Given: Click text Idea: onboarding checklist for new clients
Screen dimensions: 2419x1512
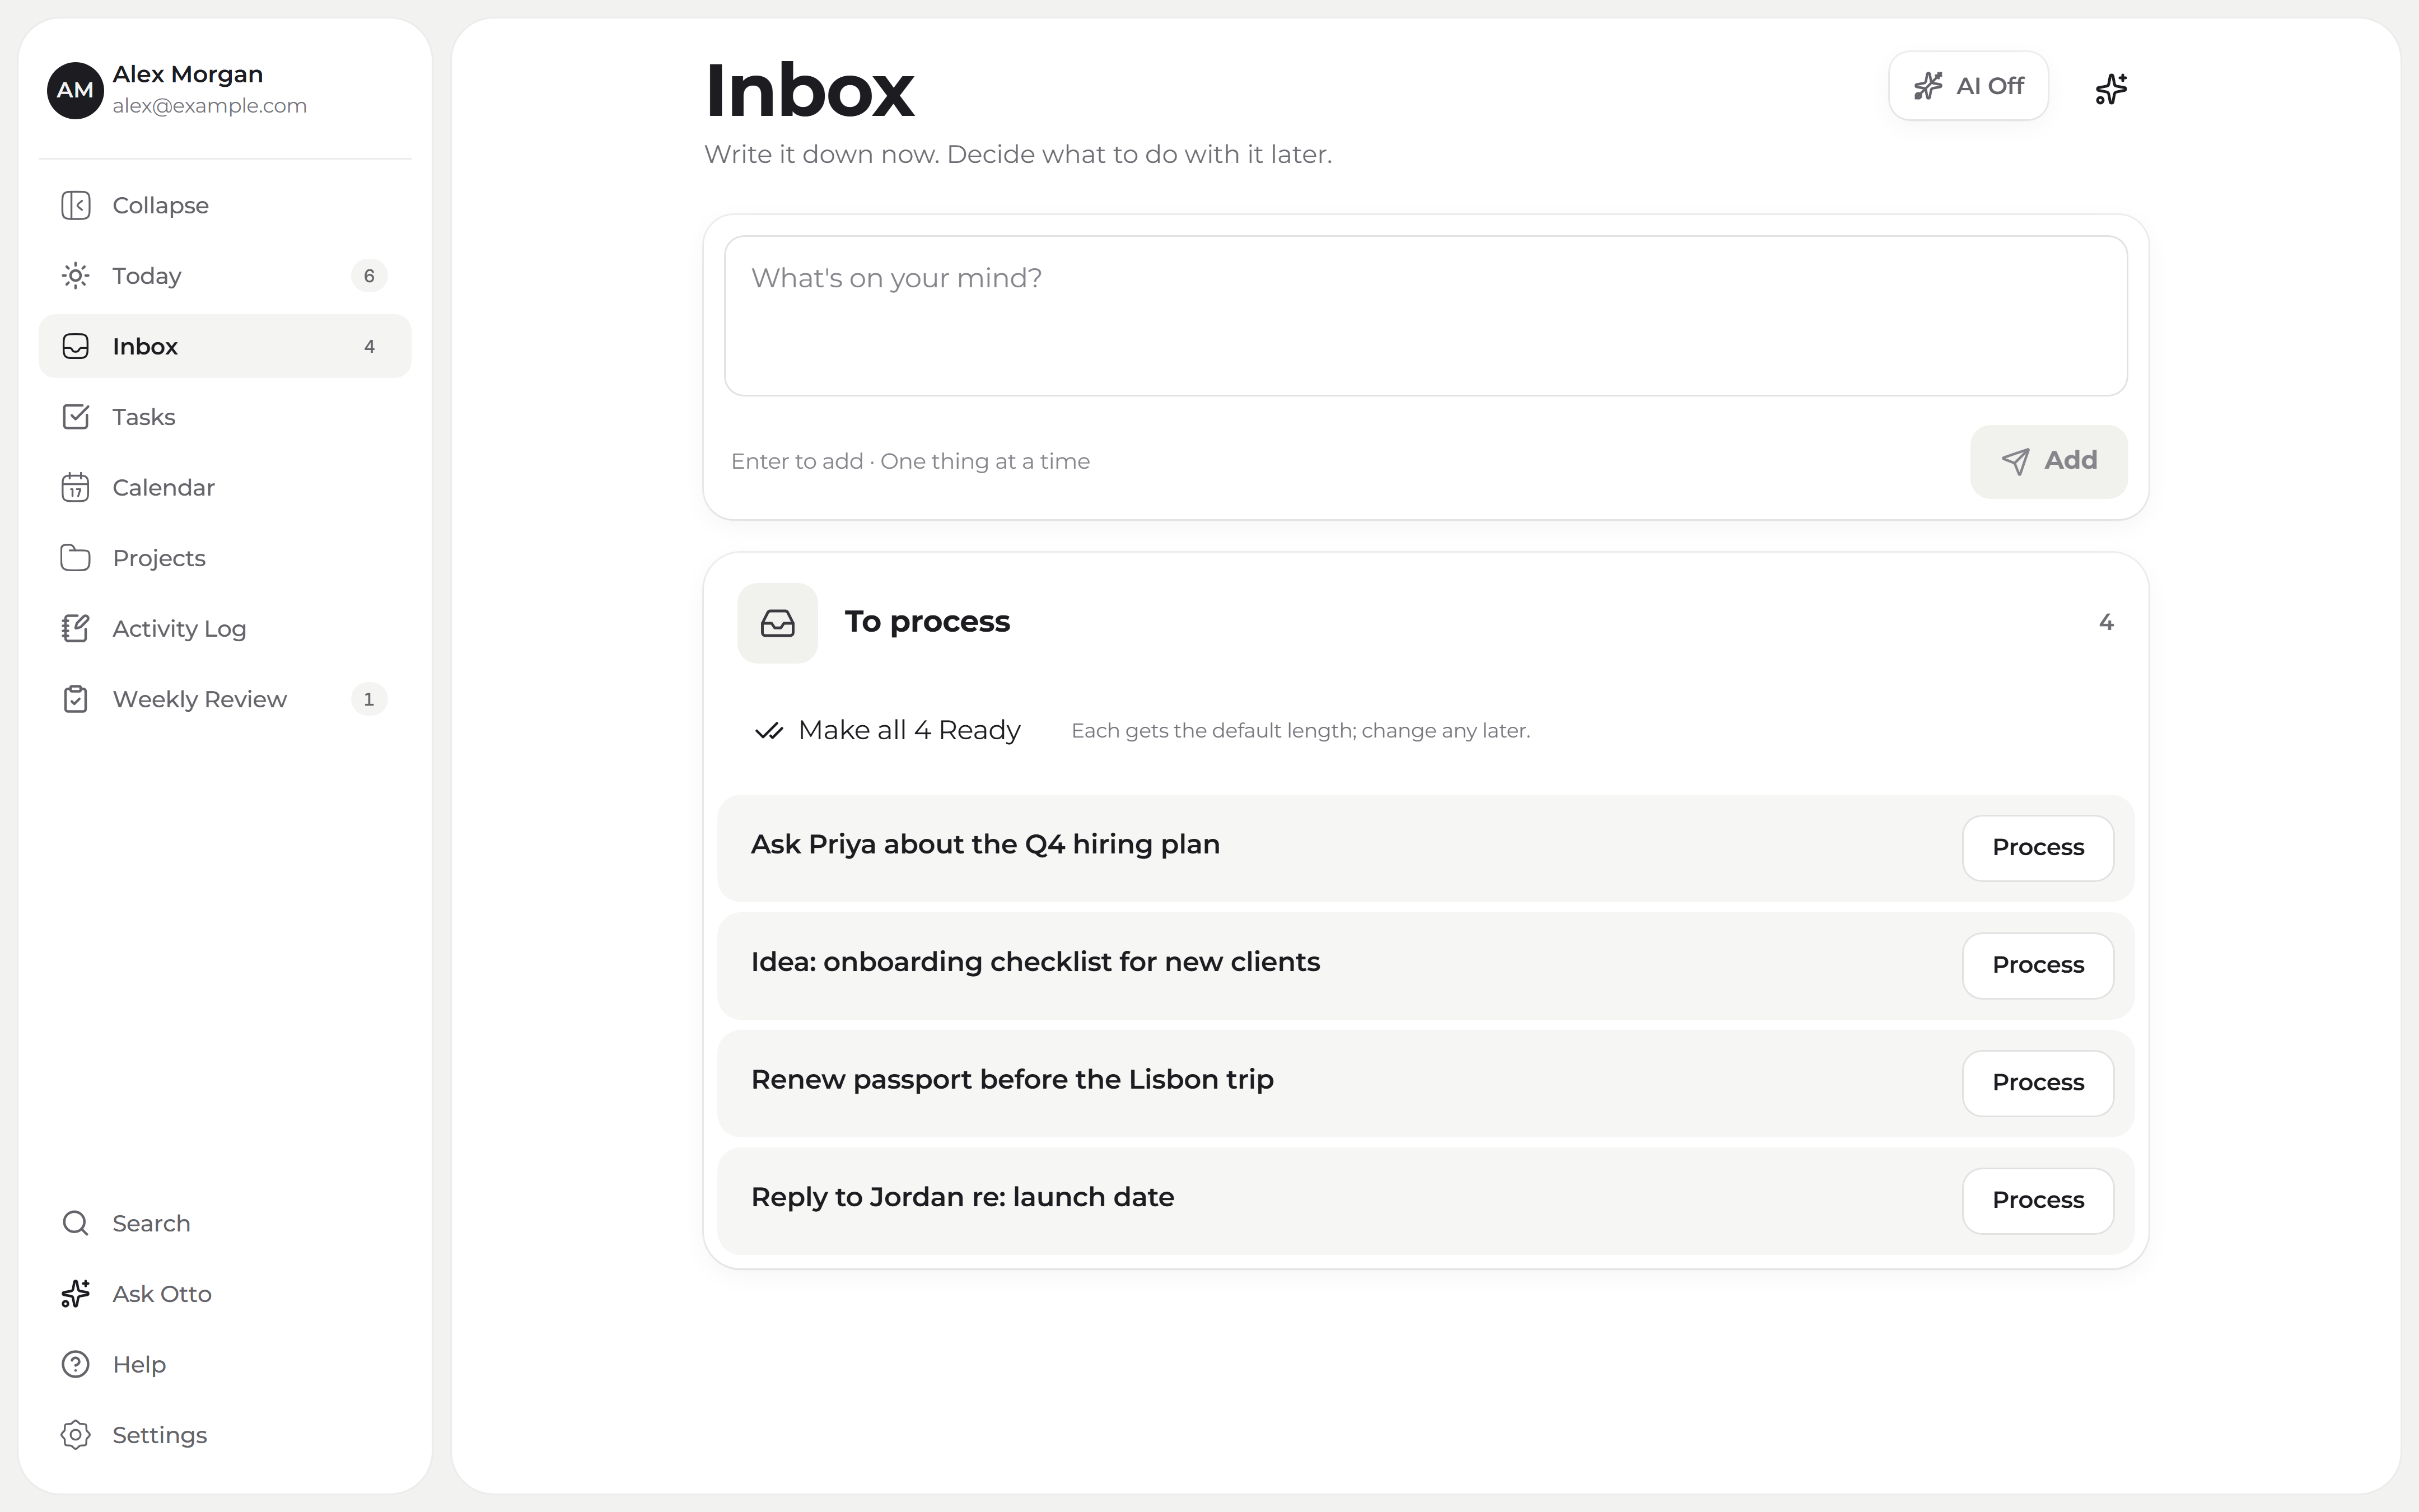Looking at the screenshot, I should (1035, 962).
